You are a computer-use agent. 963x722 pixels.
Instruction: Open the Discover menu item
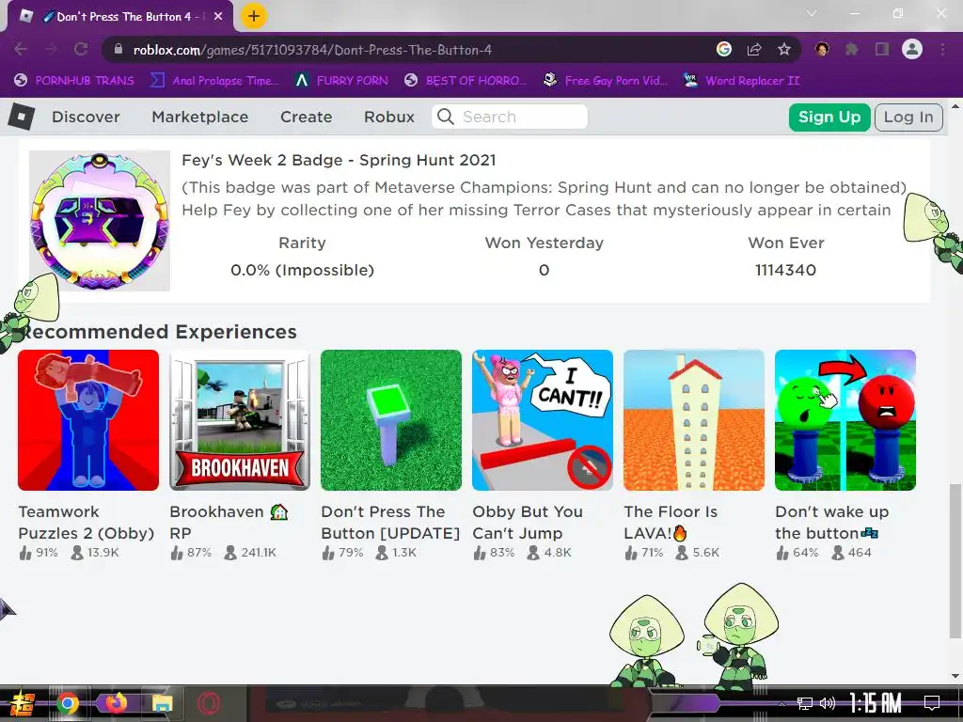86,117
